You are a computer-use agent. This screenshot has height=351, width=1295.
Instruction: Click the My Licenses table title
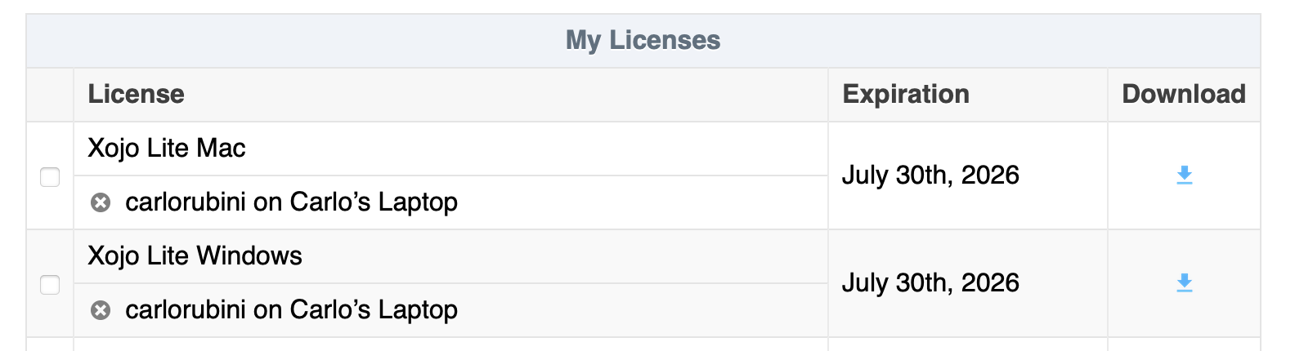pyautogui.click(x=643, y=41)
